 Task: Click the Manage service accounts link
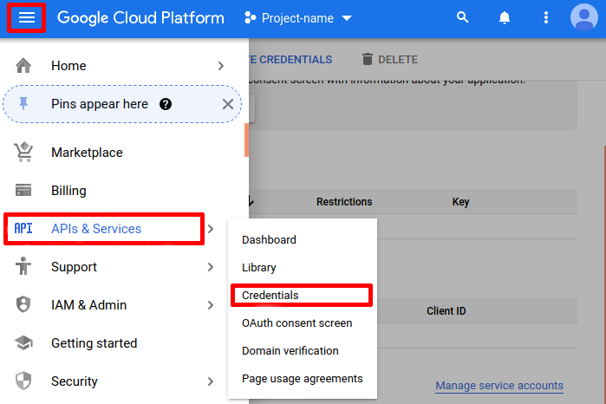[498, 386]
